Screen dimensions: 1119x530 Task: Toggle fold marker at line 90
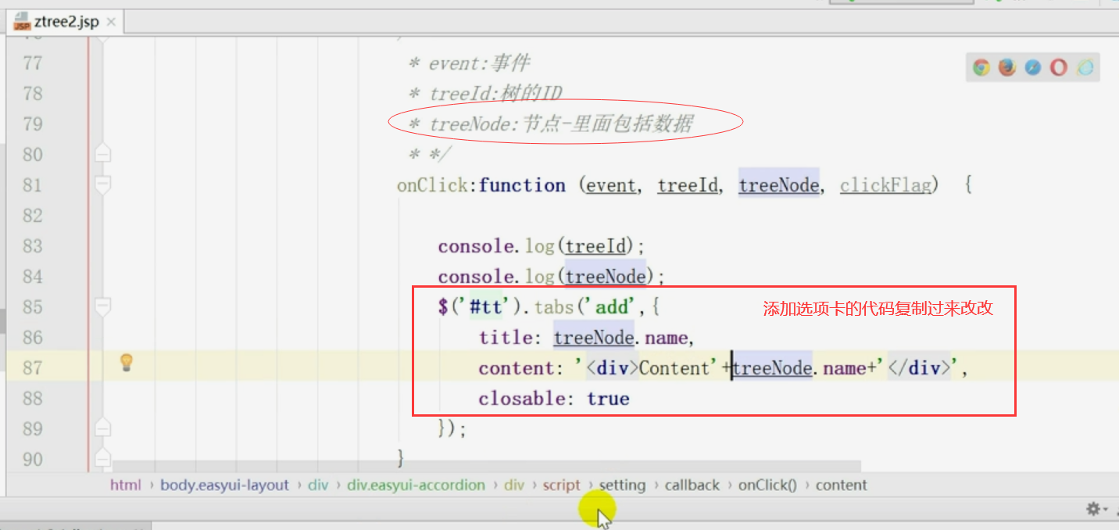click(102, 459)
